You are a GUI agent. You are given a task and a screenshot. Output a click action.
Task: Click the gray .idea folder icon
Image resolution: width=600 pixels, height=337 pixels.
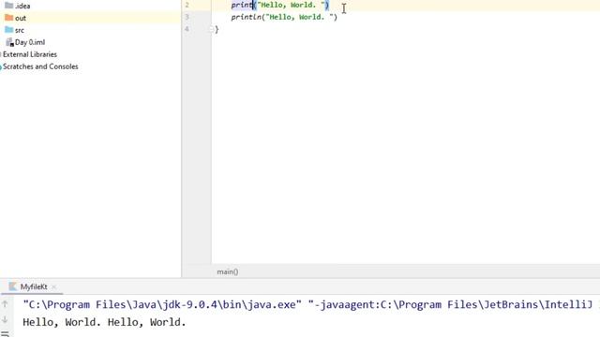pyautogui.click(x=8, y=6)
